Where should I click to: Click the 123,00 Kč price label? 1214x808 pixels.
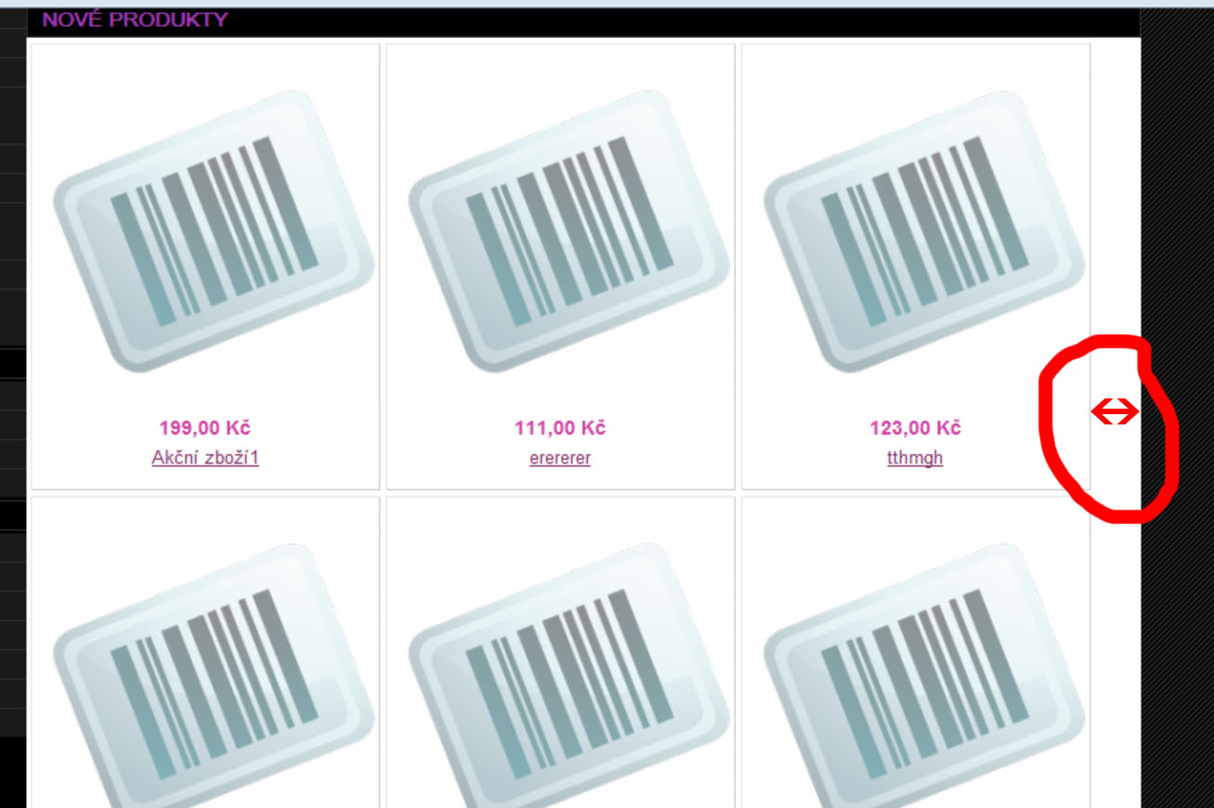(915, 428)
